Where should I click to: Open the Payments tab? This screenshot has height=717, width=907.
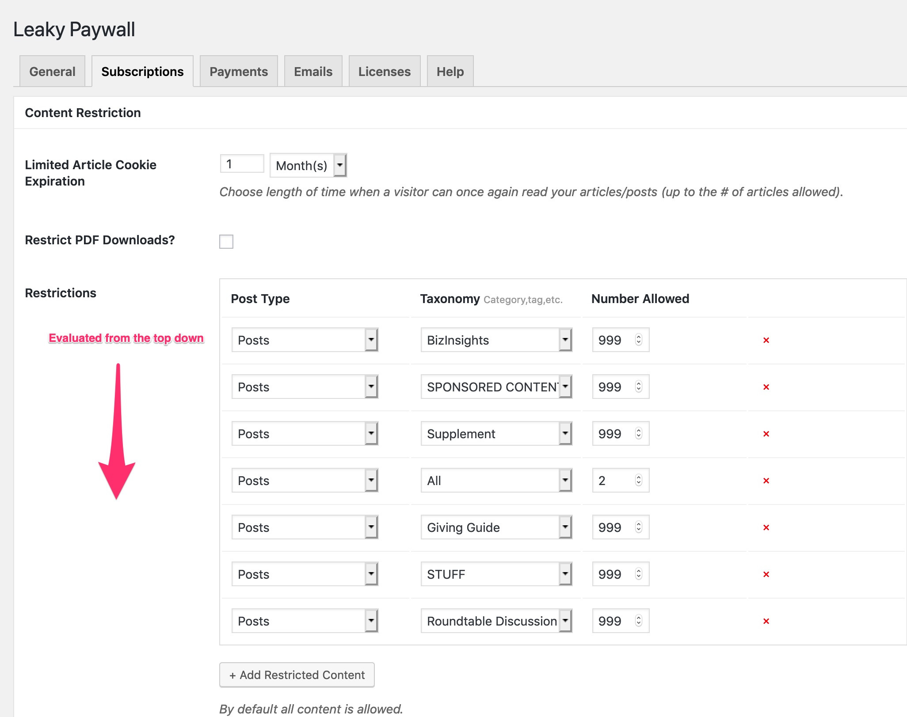[239, 72]
